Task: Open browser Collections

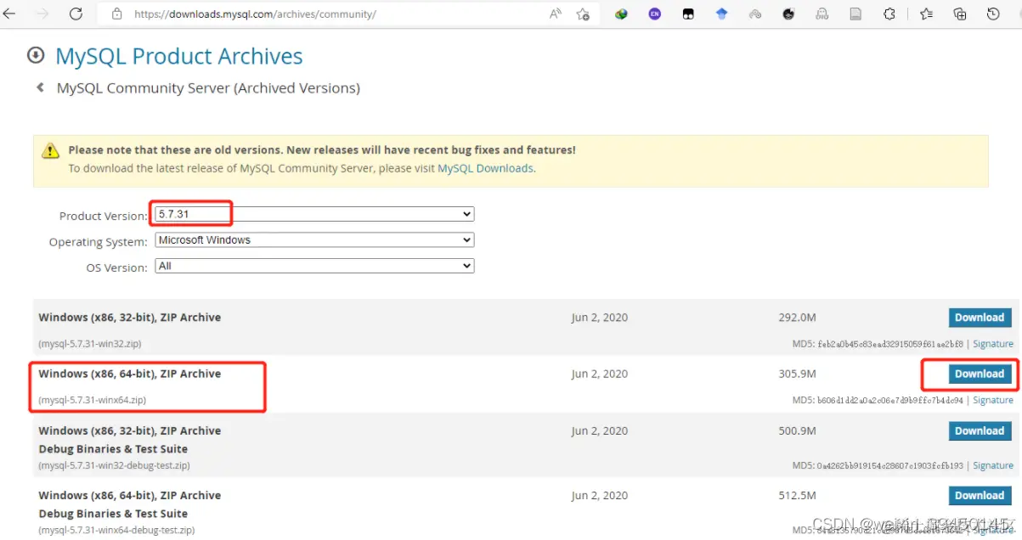Action: click(x=960, y=14)
